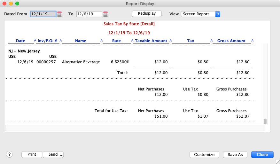
Task: Sort by the Tax column caret
Action: [212, 41]
